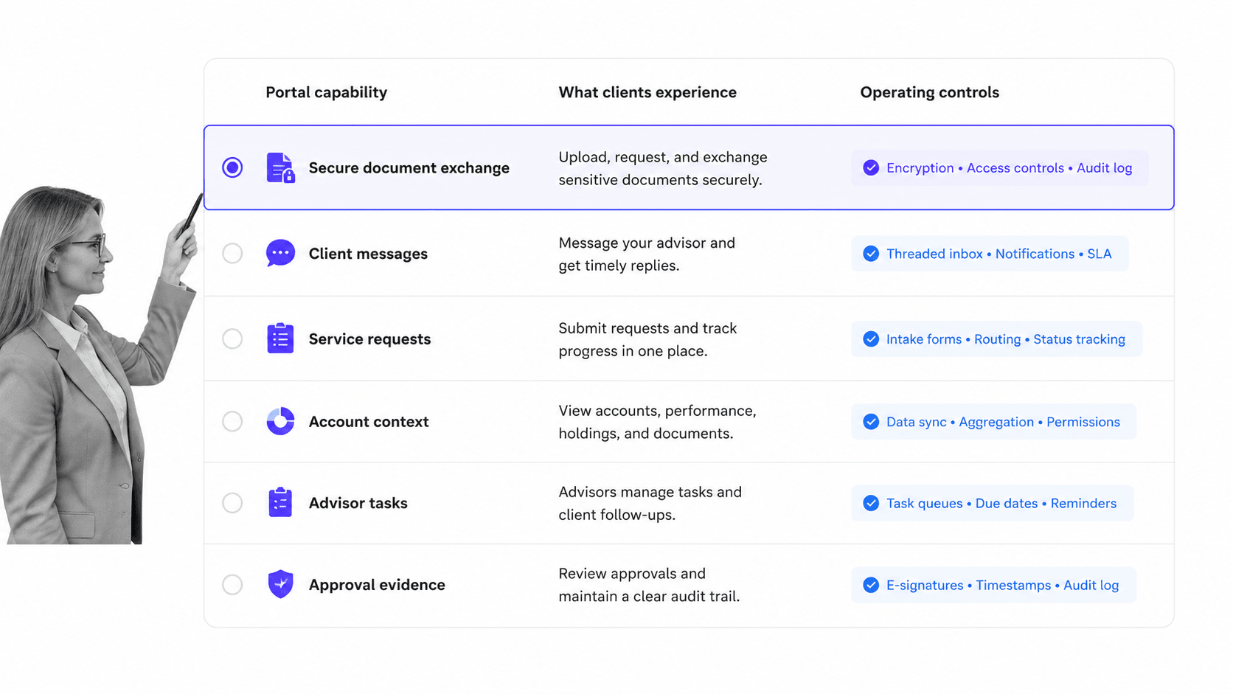Click the Secure document exchange row title
Screen dimensions: 1233x694
tap(409, 168)
